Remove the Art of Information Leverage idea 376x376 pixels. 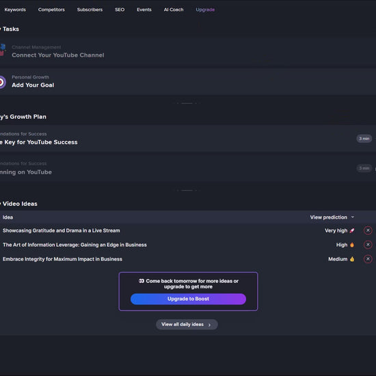(x=368, y=245)
